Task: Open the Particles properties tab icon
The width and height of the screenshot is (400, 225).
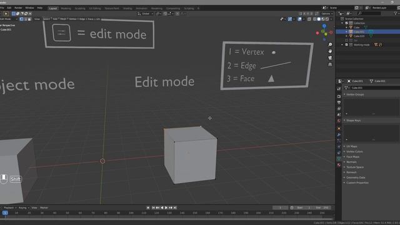Action: pyautogui.click(x=339, y=141)
